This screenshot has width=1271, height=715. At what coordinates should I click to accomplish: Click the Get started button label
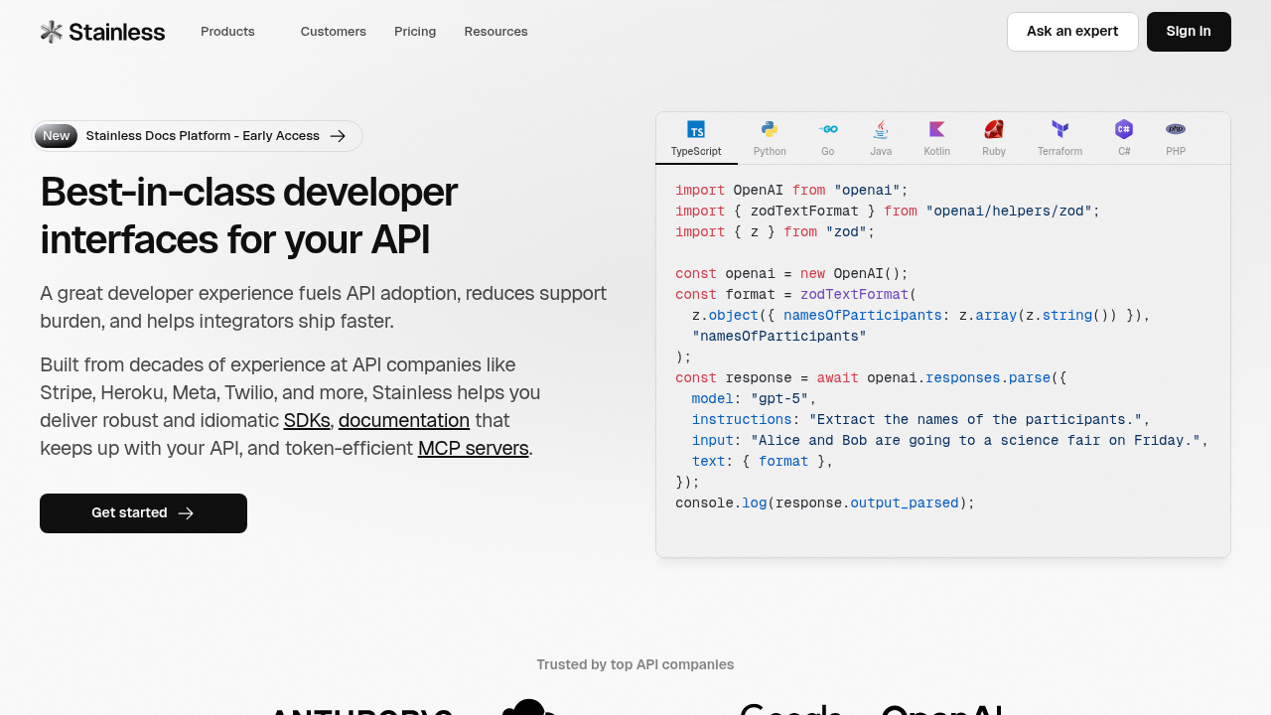point(129,513)
